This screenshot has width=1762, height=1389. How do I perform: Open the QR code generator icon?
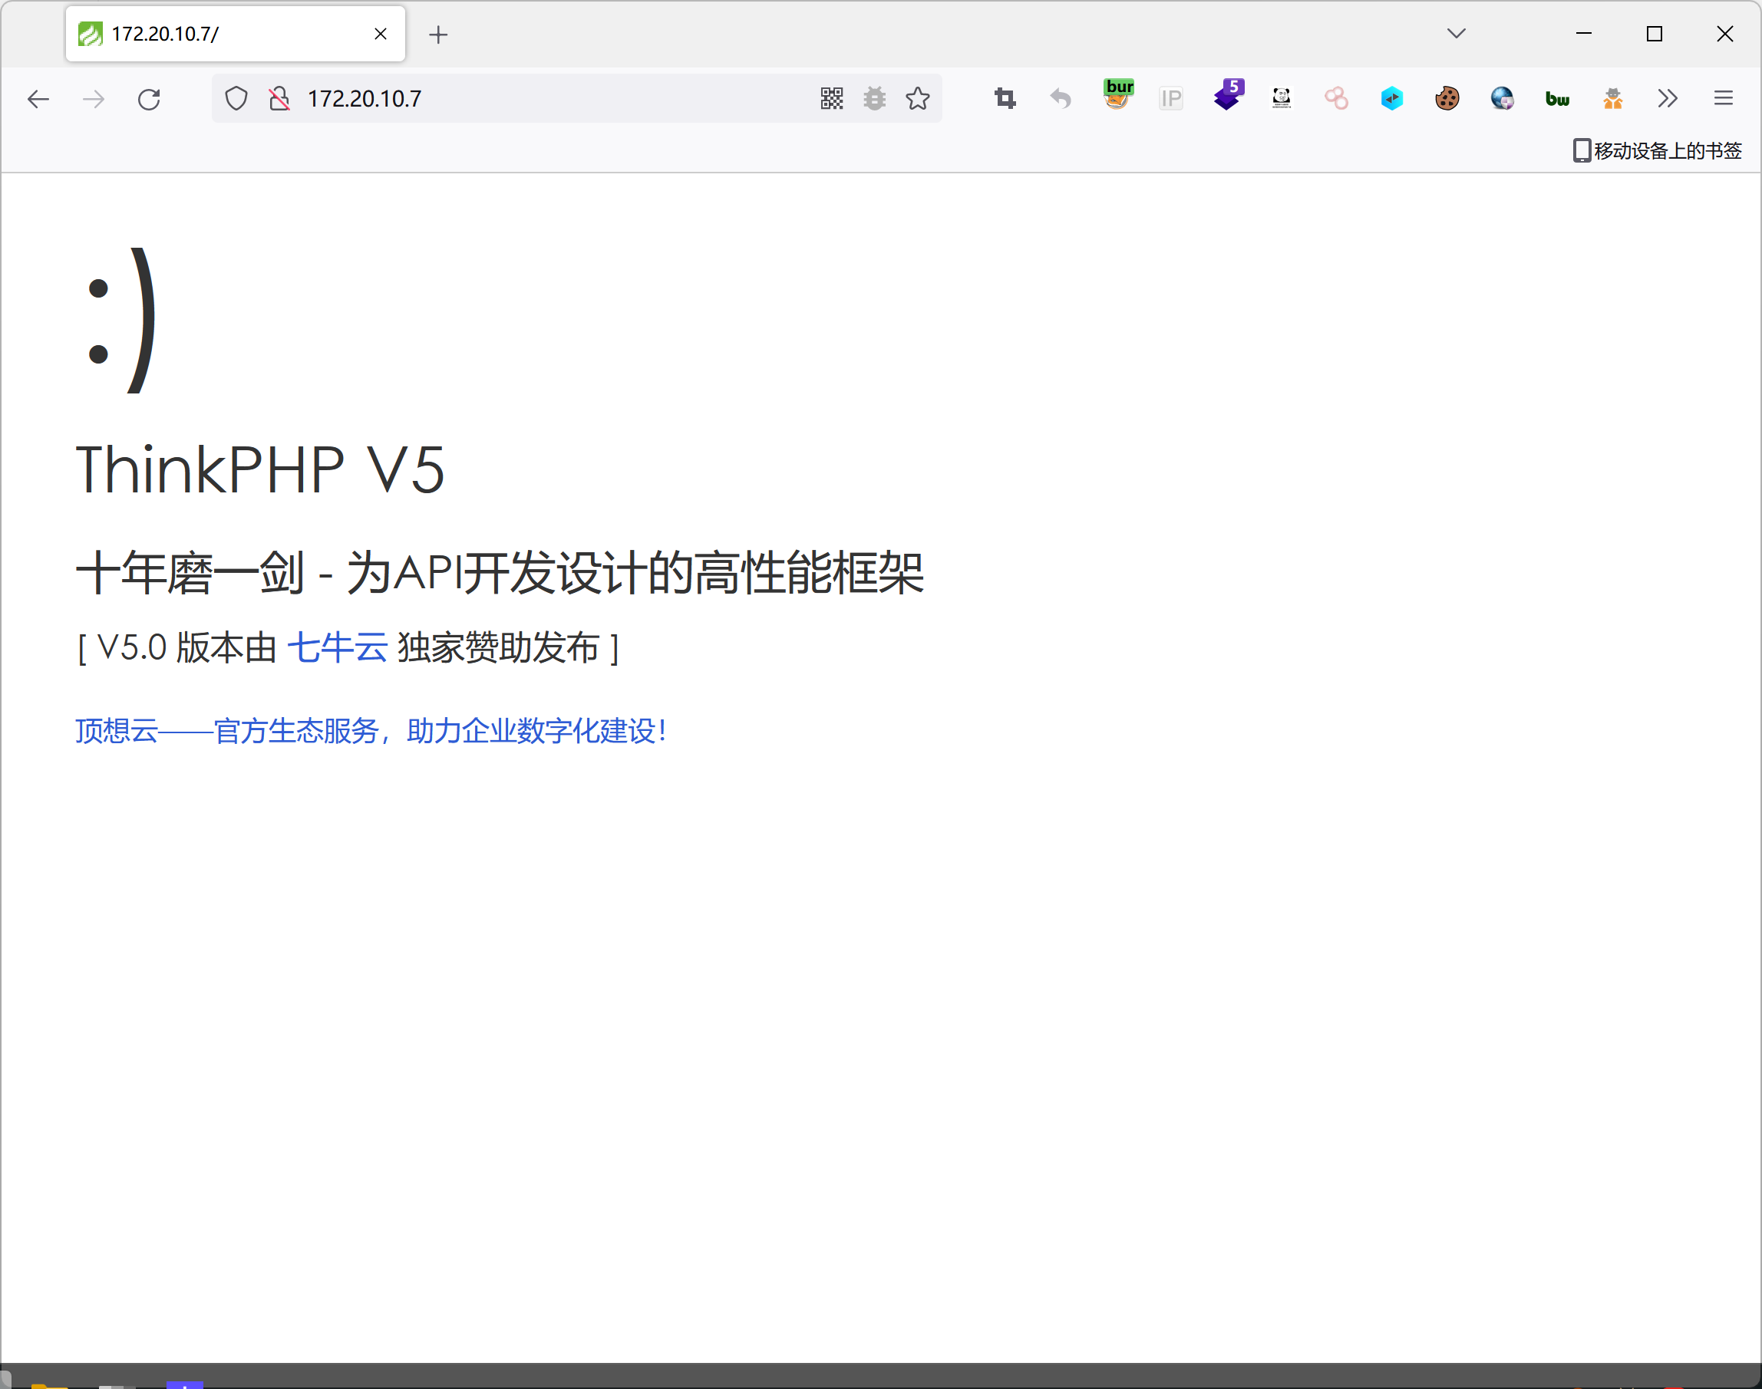coord(831,98)
